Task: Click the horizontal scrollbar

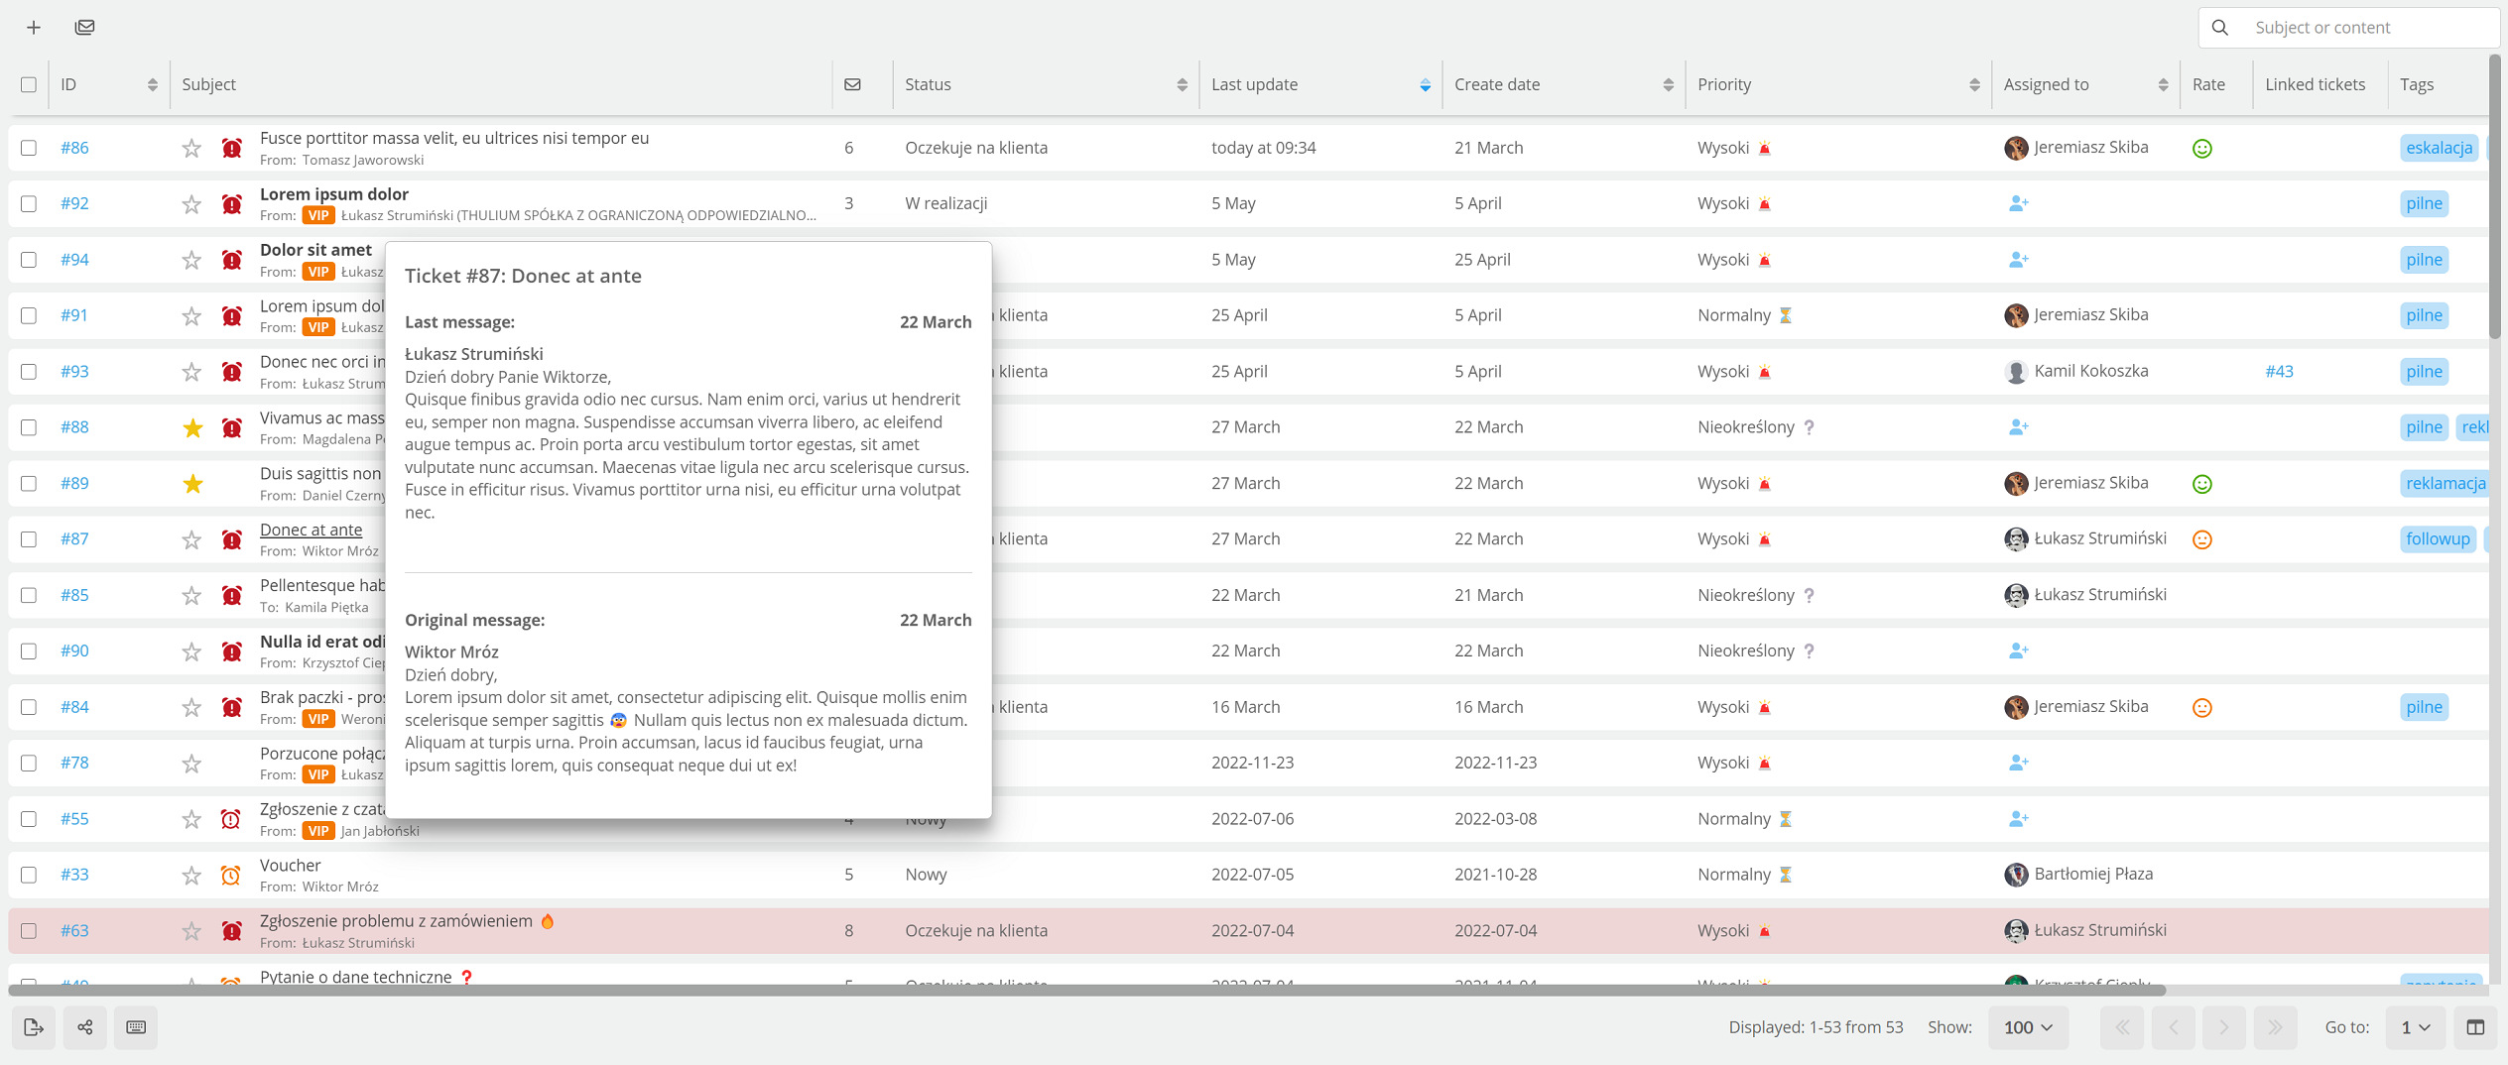Action: tap(1086, 990)
